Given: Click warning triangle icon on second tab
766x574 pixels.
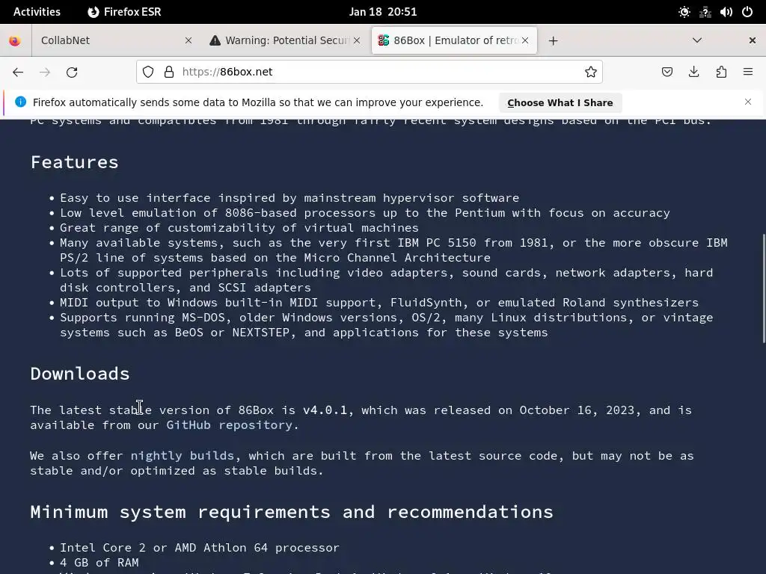Looking at the screenshot, I should 215,40.
